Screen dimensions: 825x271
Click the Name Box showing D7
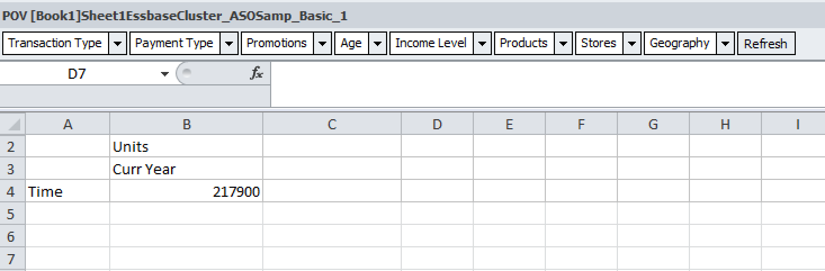(77, 74)
